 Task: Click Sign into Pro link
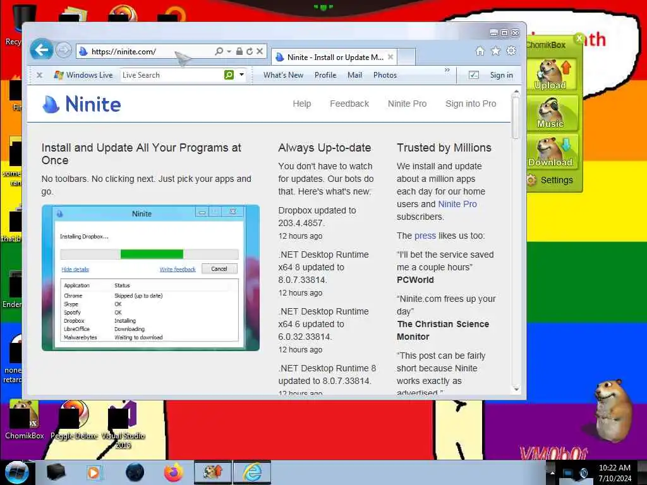click(471, 104)
